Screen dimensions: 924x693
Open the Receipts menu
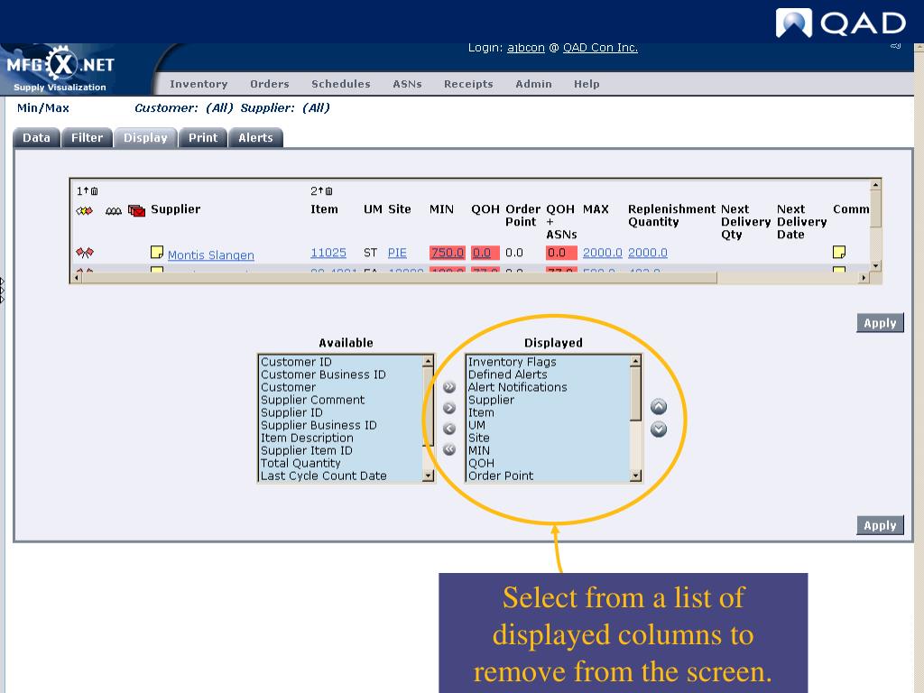(x=468, y=84)
